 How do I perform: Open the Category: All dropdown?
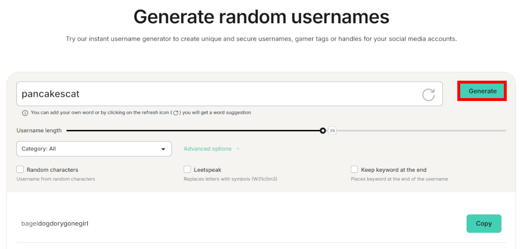94,149
